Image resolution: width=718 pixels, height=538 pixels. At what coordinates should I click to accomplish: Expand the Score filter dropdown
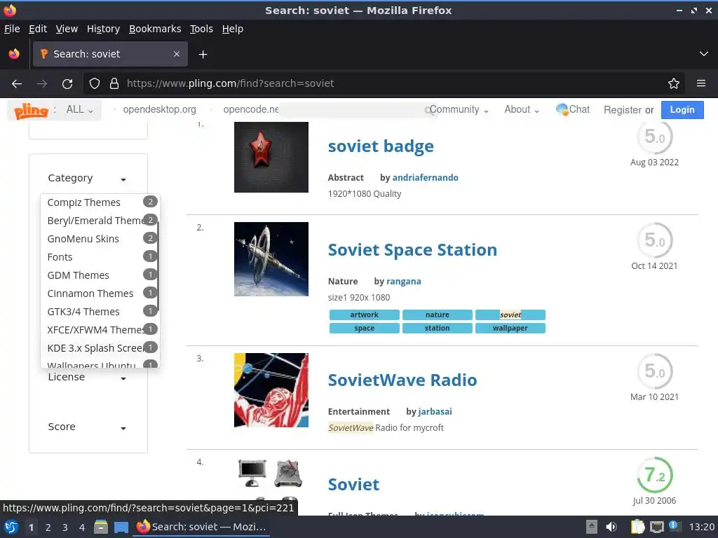pyautogui.click(x=87, y=427)
